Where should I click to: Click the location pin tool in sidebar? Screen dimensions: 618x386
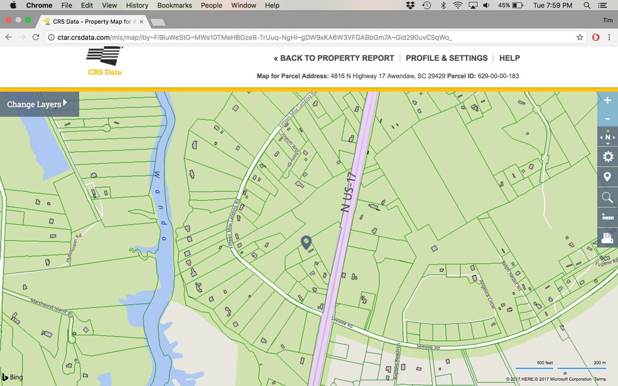point(607,177)
